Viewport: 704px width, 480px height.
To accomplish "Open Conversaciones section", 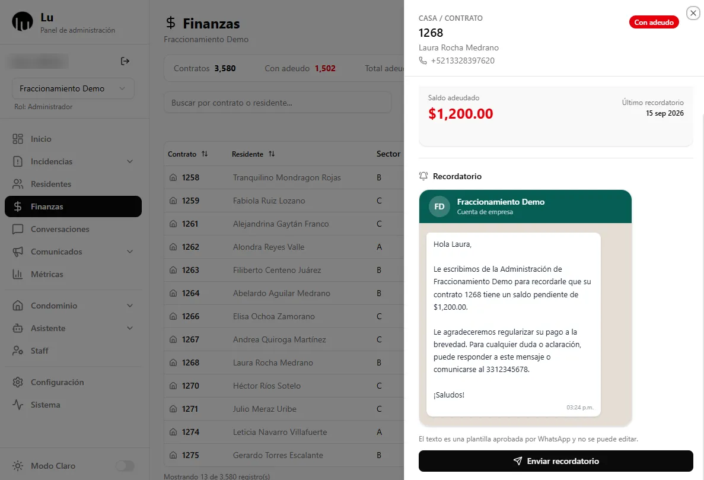I will (73, 229).
